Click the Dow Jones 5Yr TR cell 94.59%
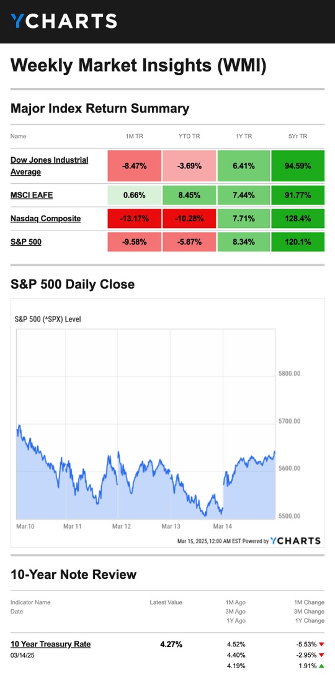The image size is (335, 675). coord(298,166)
